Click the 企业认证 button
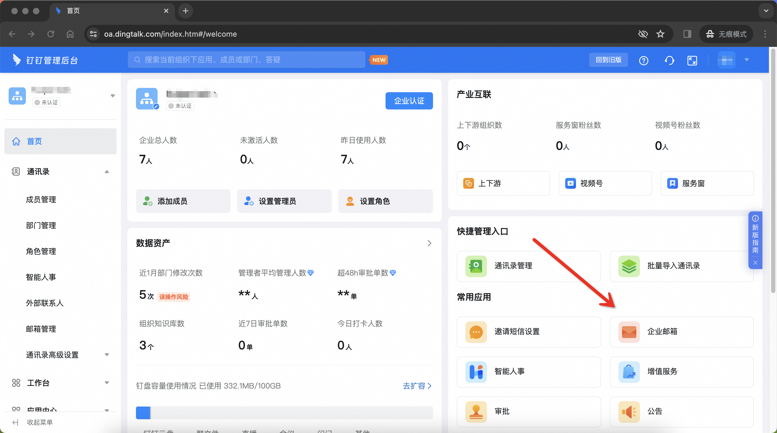The height and width of the screenshot is (433, 777). 409,101
